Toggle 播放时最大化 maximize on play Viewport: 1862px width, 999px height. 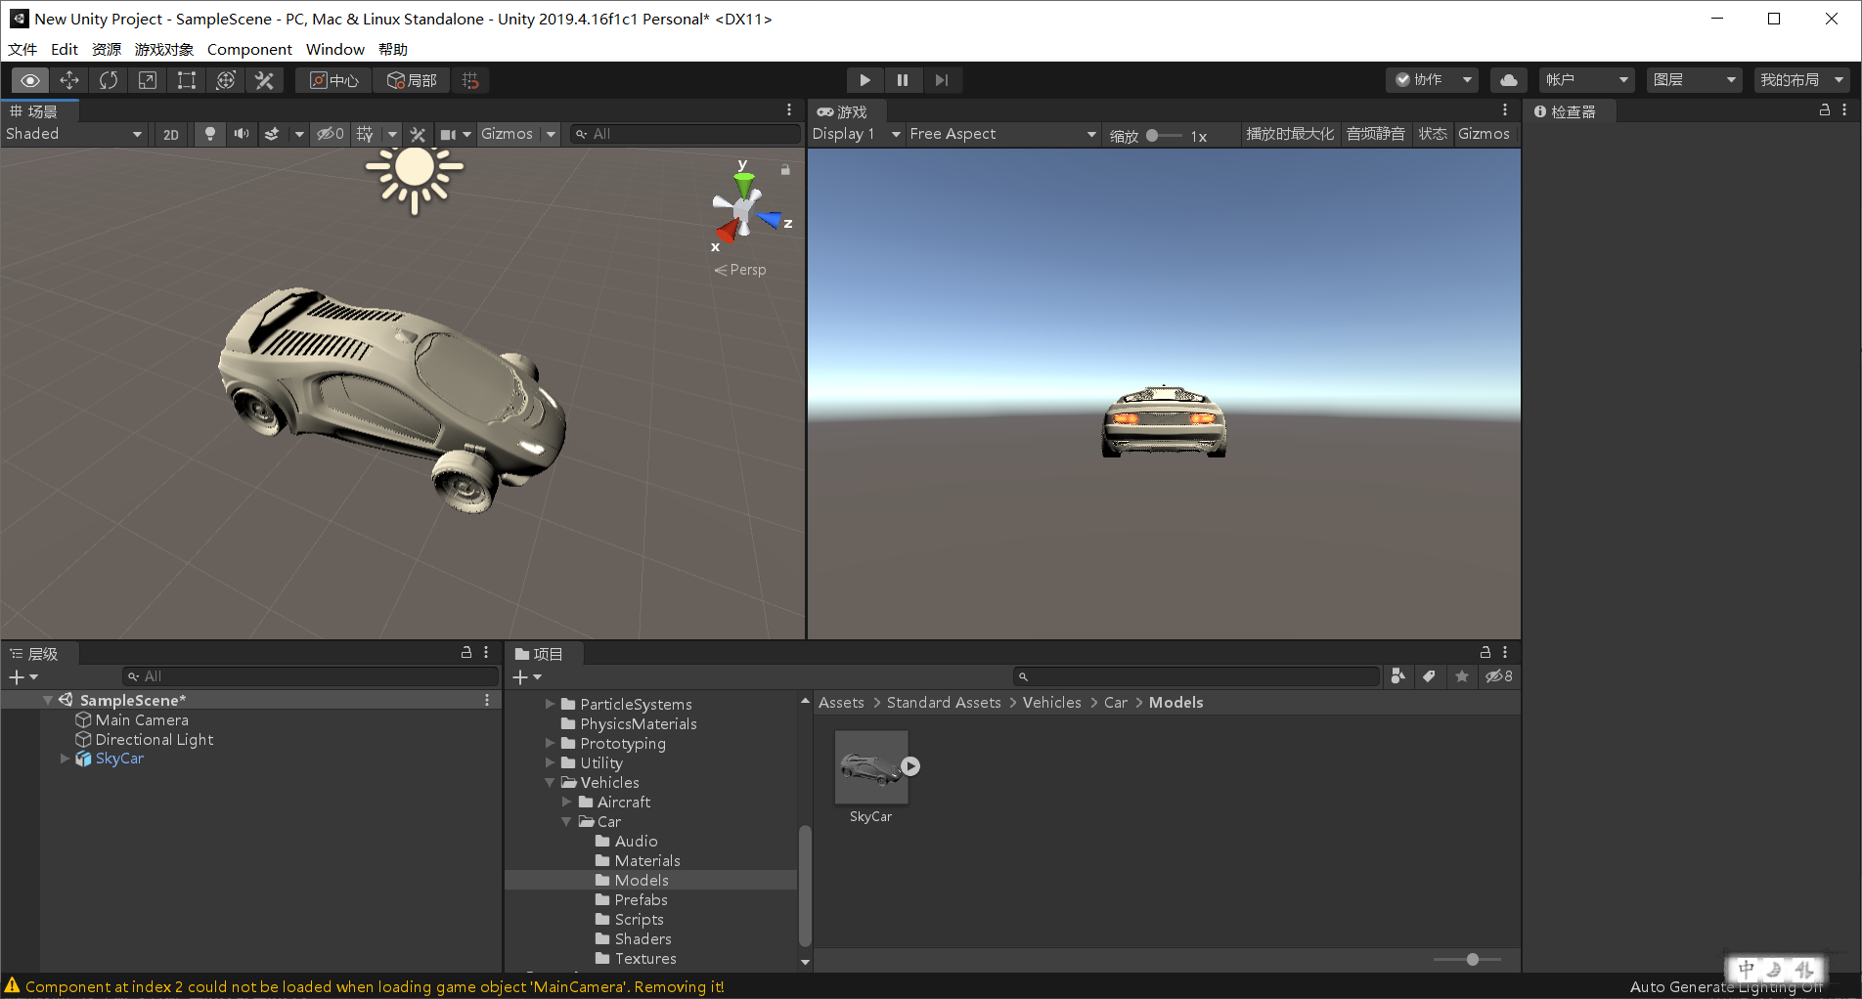point(1290,134)
